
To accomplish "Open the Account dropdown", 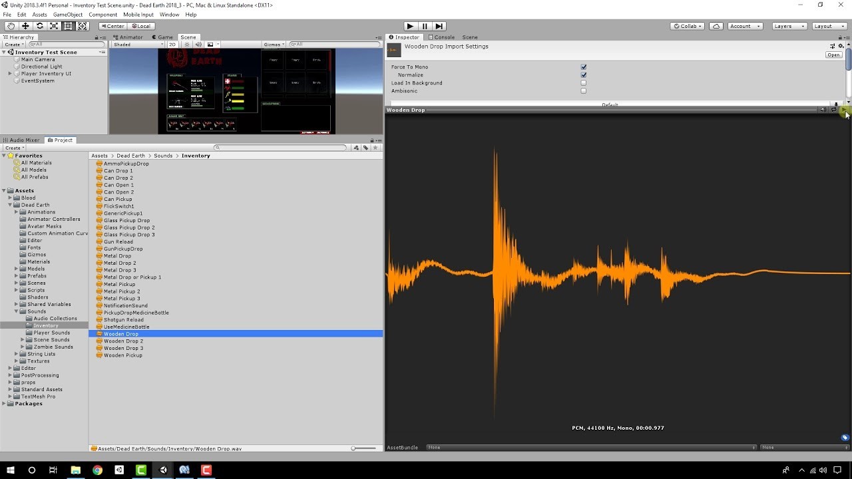I will (x=744, y=26).
